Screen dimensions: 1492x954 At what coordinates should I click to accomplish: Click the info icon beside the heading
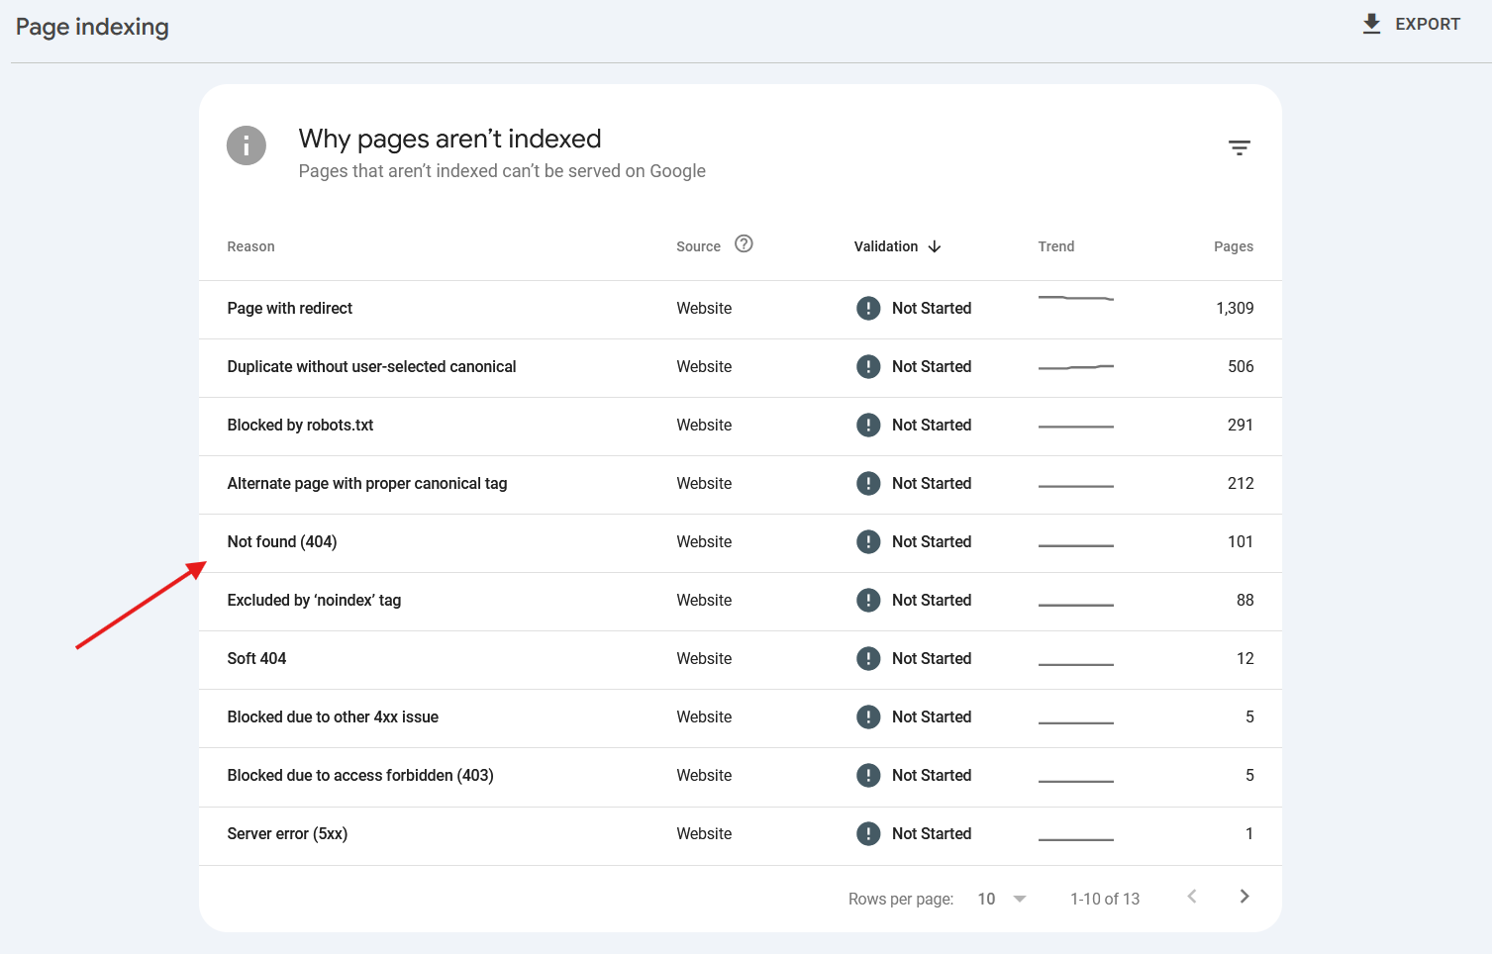click(x=247, y=145)
